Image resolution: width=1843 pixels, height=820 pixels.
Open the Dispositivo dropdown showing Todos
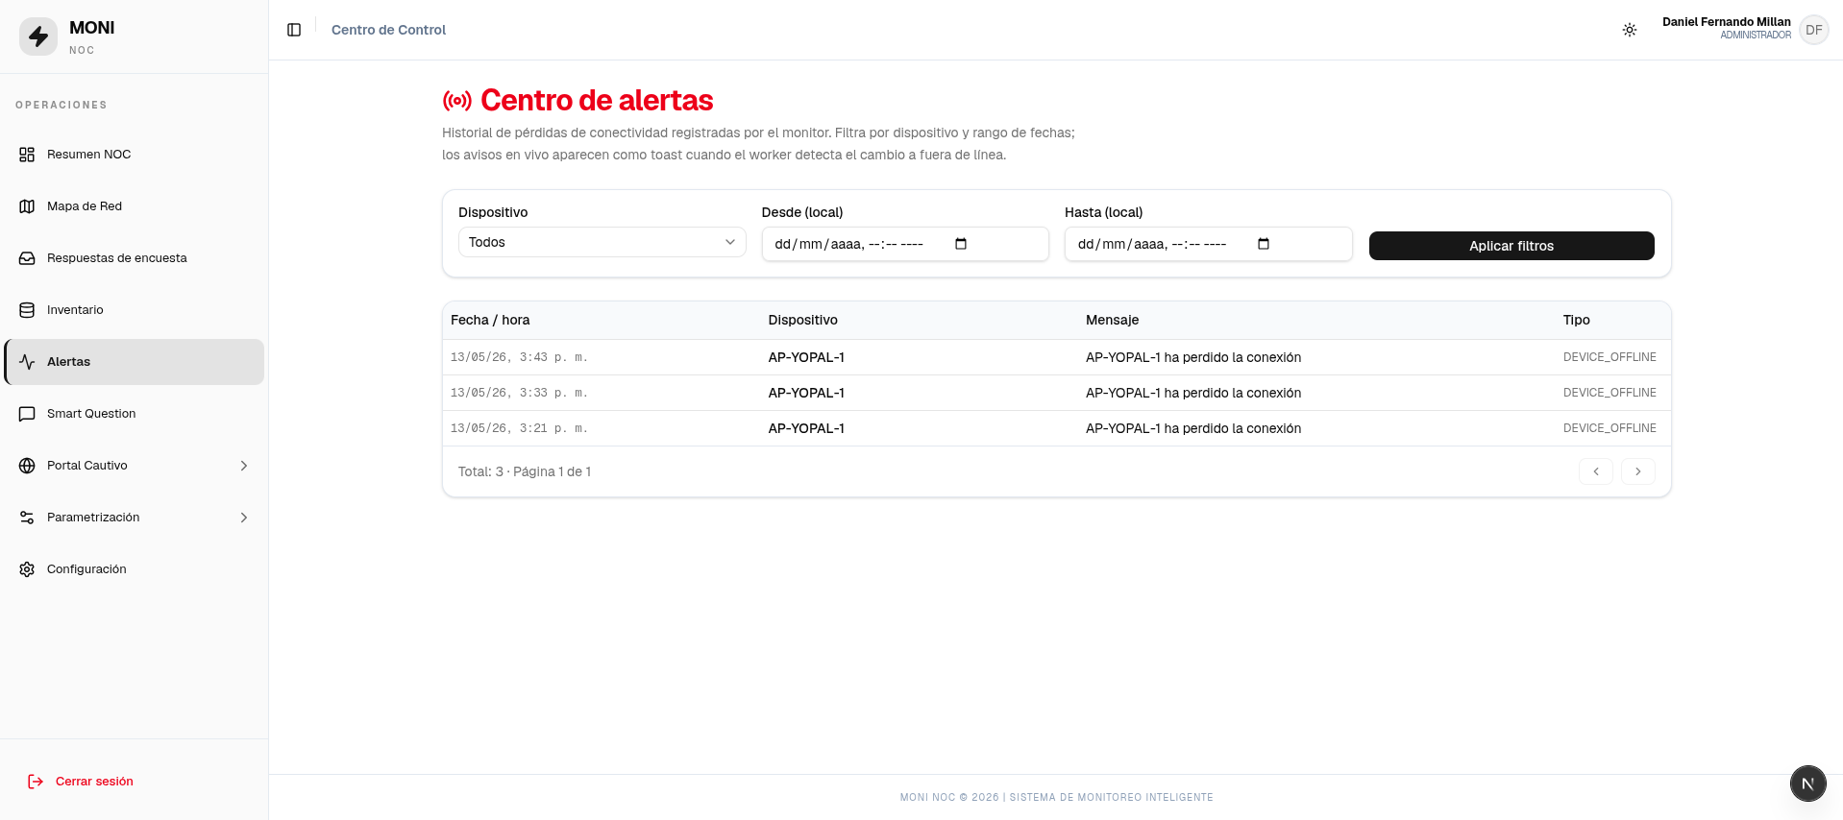coord(602,242)
